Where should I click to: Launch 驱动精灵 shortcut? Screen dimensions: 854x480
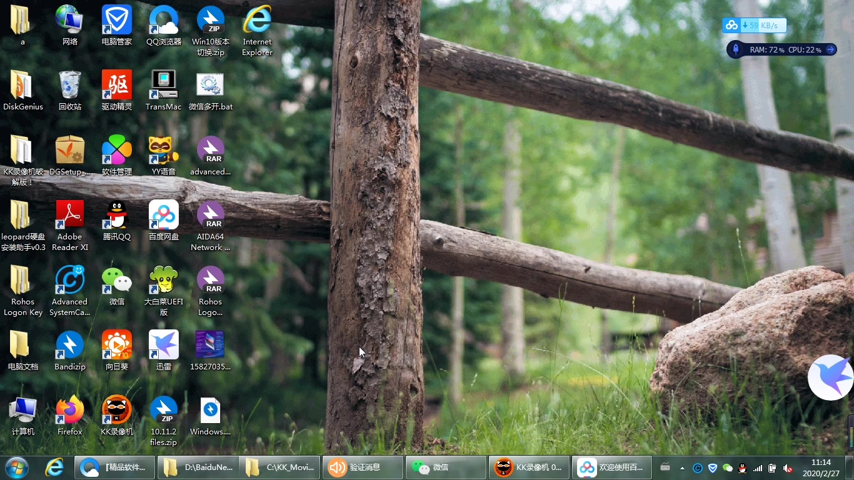click(117, 91)
